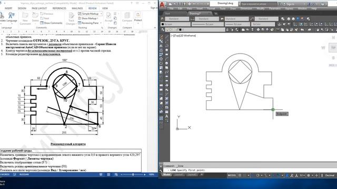Click new drawing tab plus button
This screenshot has height=189, width=337.
216,14
